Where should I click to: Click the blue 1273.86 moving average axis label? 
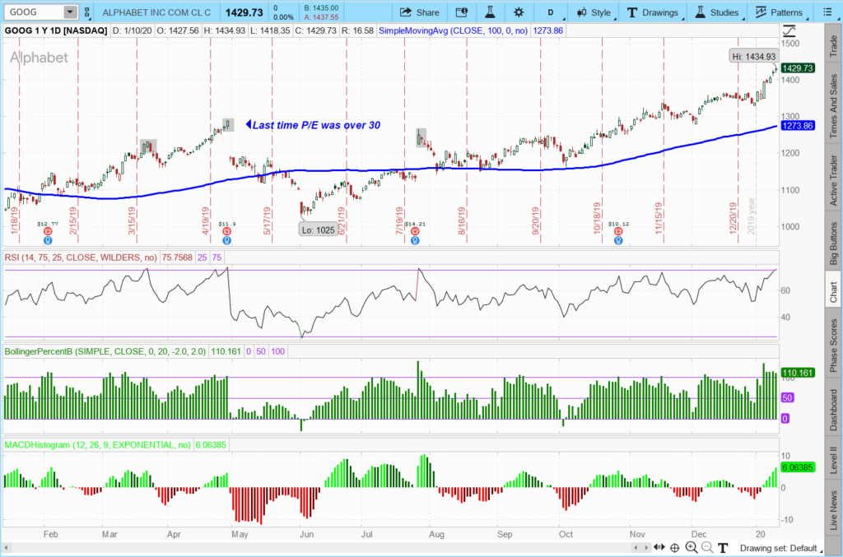click(798, 126)
